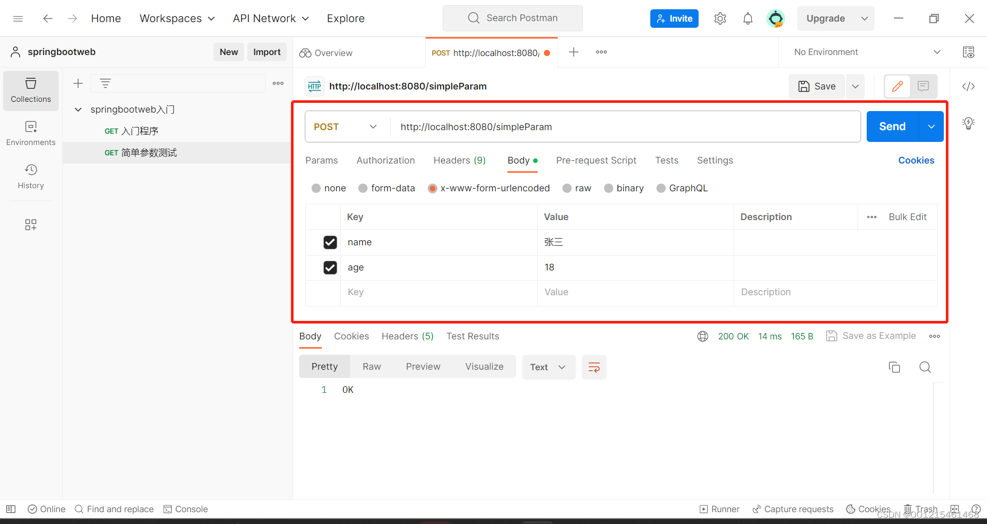Select x-www-form-urlencoded body type
The width and height of the screenshot is (987, 524).
tap(432, 188)
